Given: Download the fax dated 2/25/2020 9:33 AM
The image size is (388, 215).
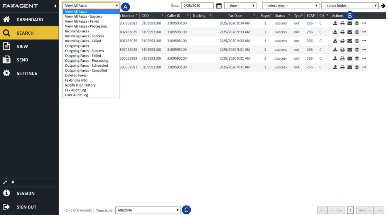Looking at the screenshot, I should tap(335, 32).
